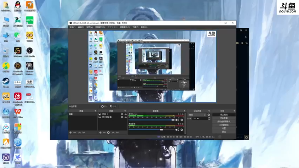Open source properties gear in sources toolbar
The height and width of the screenshot is (168, 299).
coord(108,133)
